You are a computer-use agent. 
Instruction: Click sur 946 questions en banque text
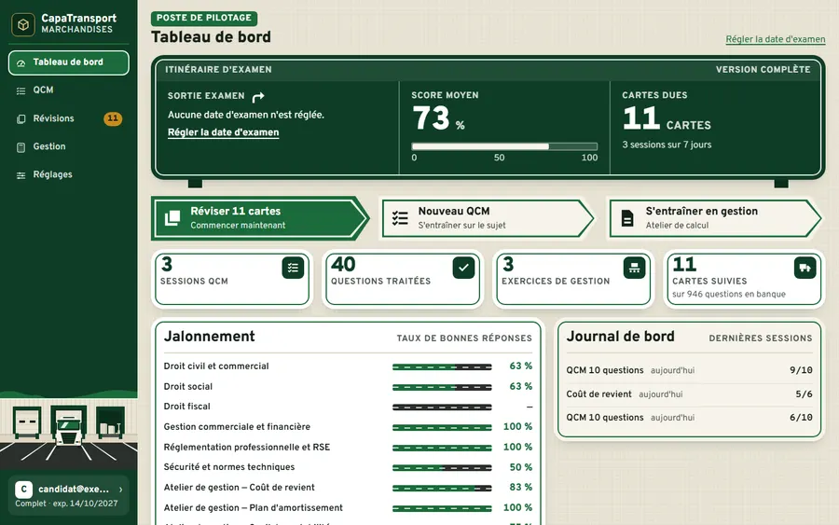point(729,295)
